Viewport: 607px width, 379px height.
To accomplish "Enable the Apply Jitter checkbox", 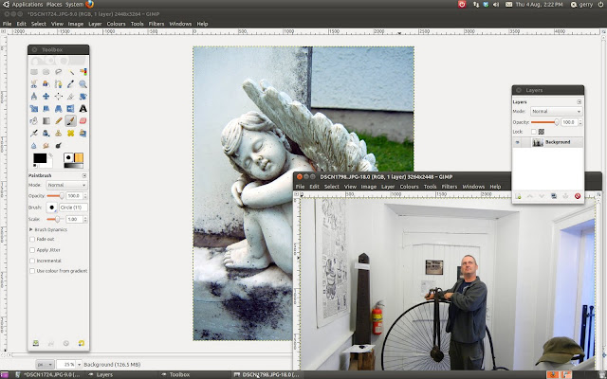I will point(32,250).
